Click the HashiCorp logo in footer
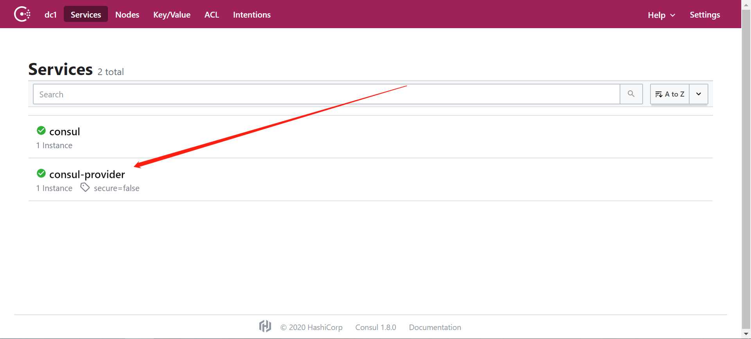Viewport: 751px width, 339px height. [x=265, y=326]
